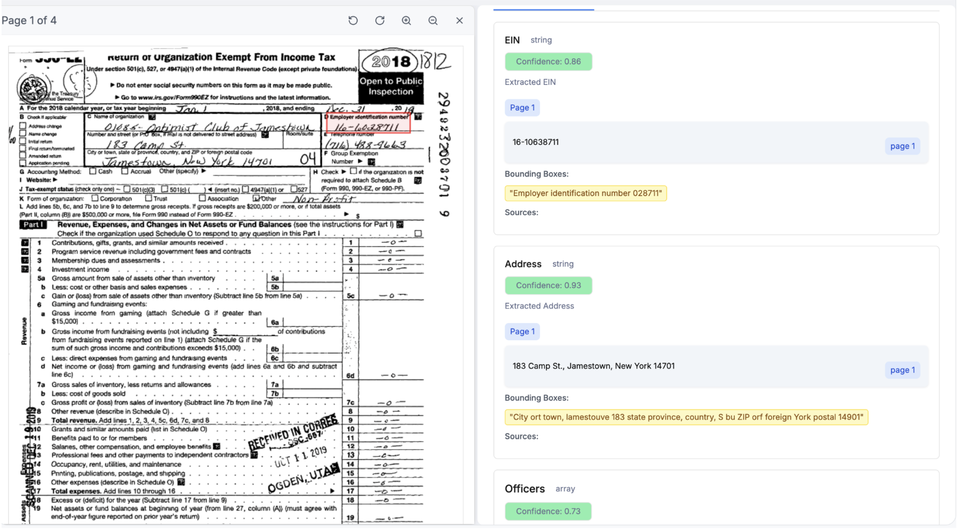Zoom out of the document

click(x=433, y=20)
